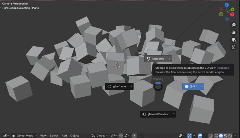Toggle proportional editing
240x138 pixels.
(x=134, y=136)
